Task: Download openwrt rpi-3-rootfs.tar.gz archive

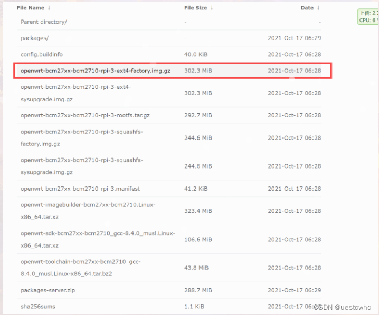Action: pyautogui.click(x=85, y=115)
